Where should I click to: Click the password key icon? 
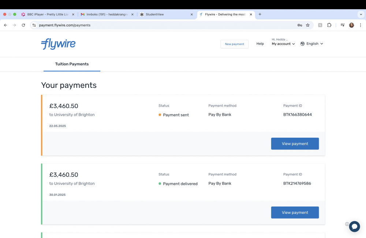[300, 25]
